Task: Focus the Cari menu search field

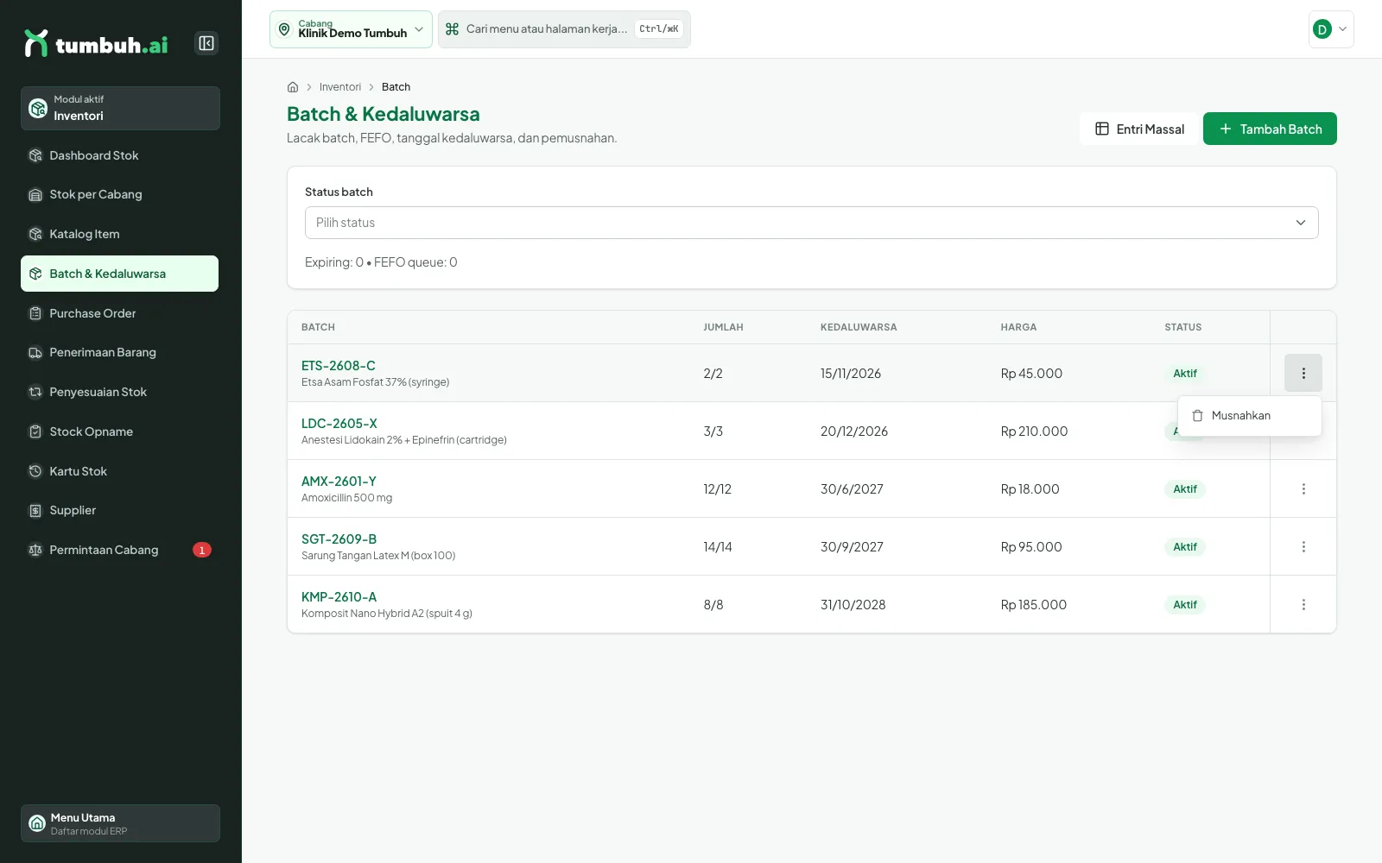Action: click(x=564, y=29)
